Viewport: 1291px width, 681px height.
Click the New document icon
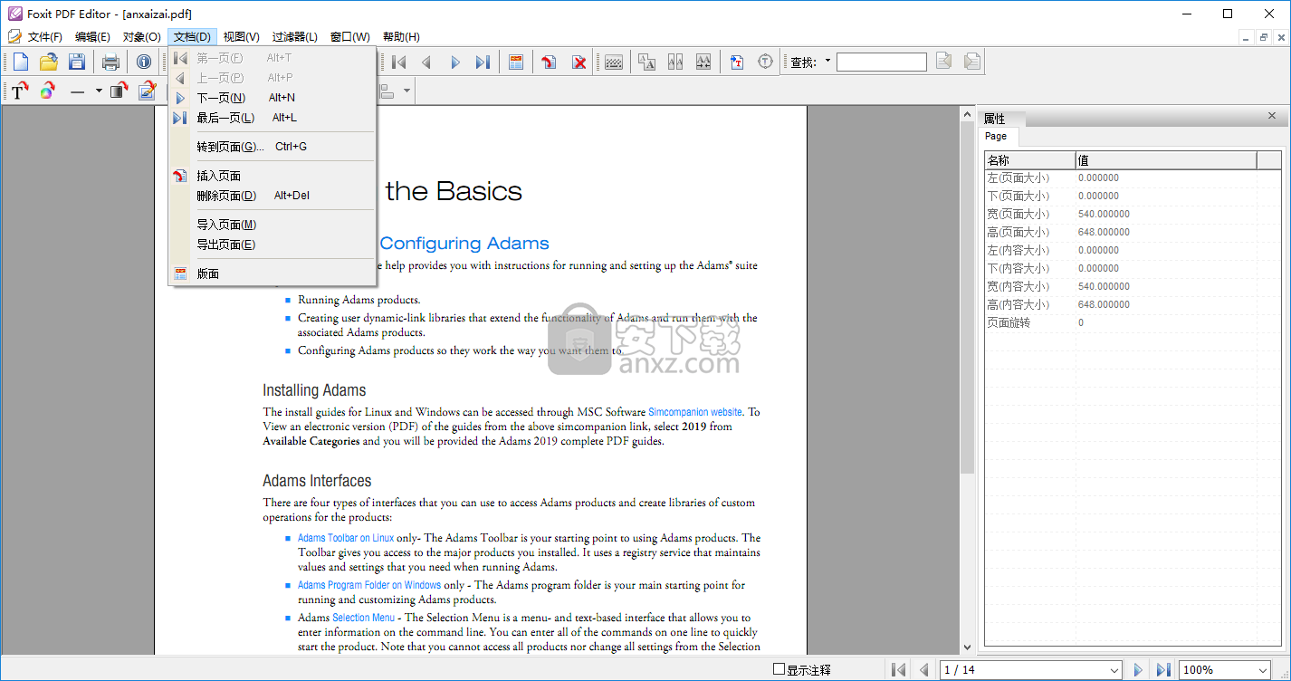click(20, 62)
